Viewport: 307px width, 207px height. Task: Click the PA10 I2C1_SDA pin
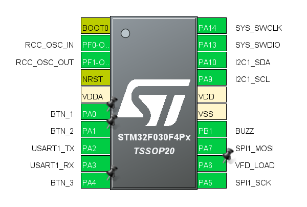[x=212, y=61]
